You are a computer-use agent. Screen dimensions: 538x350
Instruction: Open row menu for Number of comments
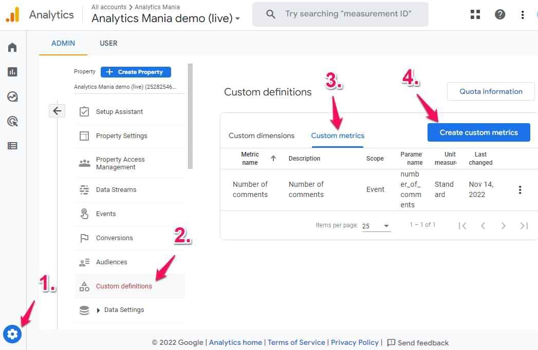[x=520, y=189]
